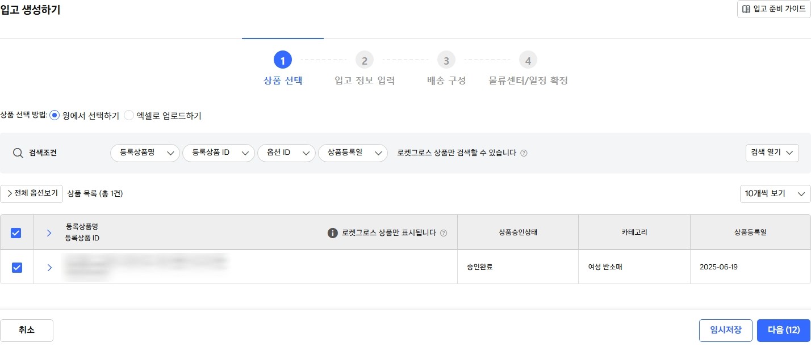Screen dimensions: 811x351
Task: Proceed with the 다음 (12) button
Action: pyautogui.click(x=783, y=331)
